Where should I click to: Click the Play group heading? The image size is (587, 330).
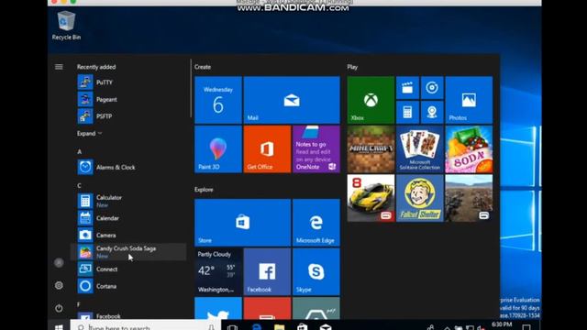click(x=352, y=67)
